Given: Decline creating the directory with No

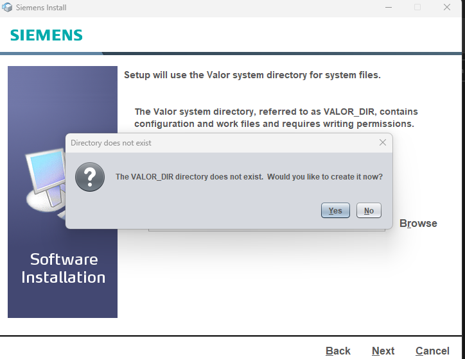Looking at the screenshot, I should (369, 210).
